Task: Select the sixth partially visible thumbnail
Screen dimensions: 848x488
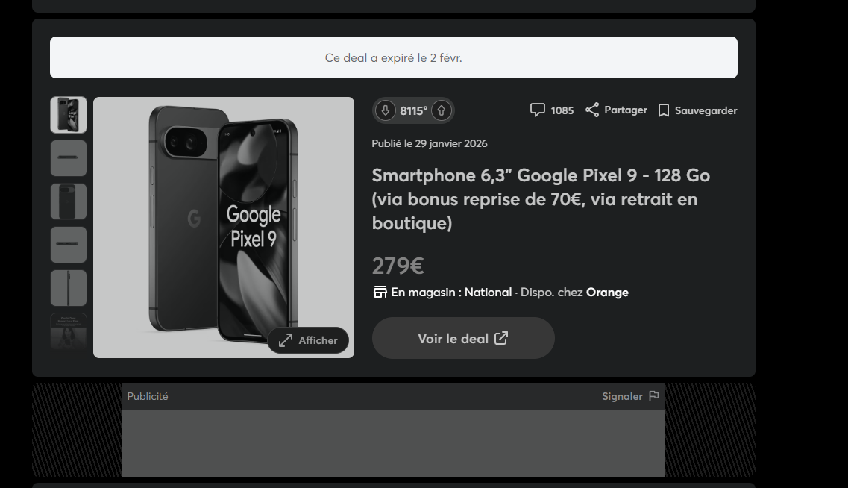Action: coord(69,331)
